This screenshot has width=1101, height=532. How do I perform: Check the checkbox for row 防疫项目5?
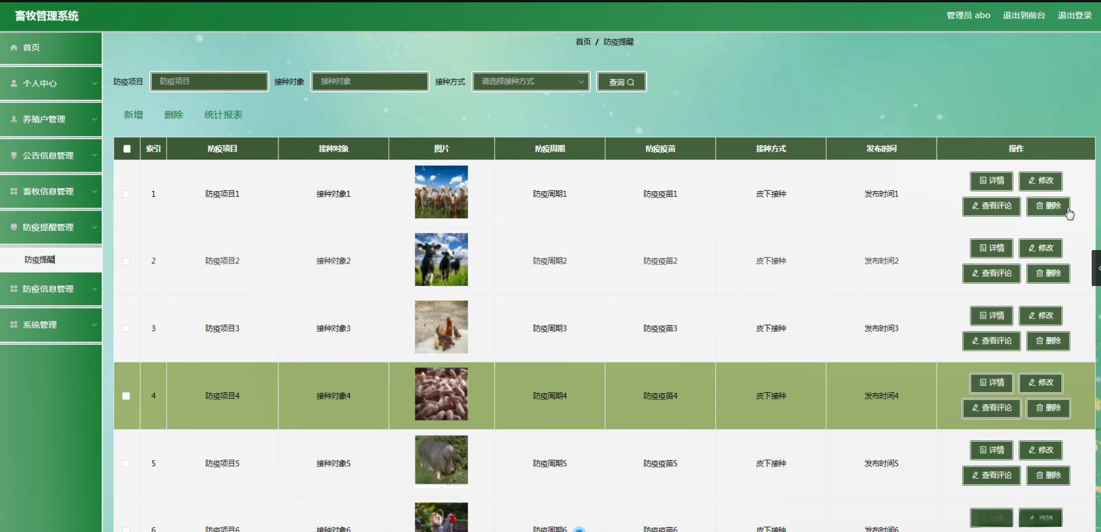coord(126,464)
